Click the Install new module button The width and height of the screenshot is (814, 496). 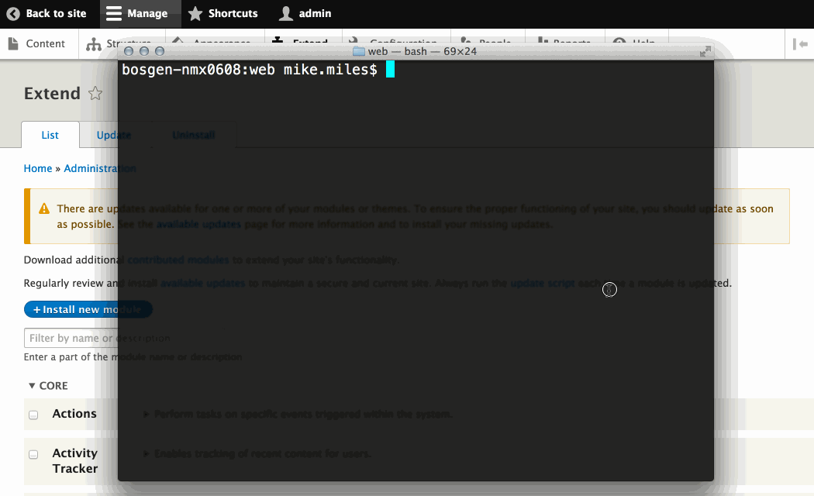pyautogui.click(x=88, y=309)
